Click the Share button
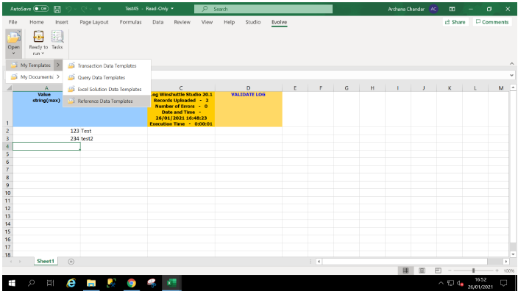The image size is (518, 294). 455,22
